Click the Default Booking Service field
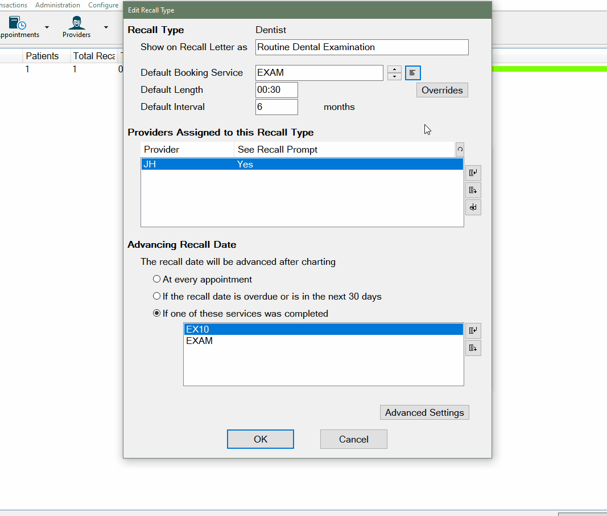Viewport: 607px width, 516px height. pos(319,73)
